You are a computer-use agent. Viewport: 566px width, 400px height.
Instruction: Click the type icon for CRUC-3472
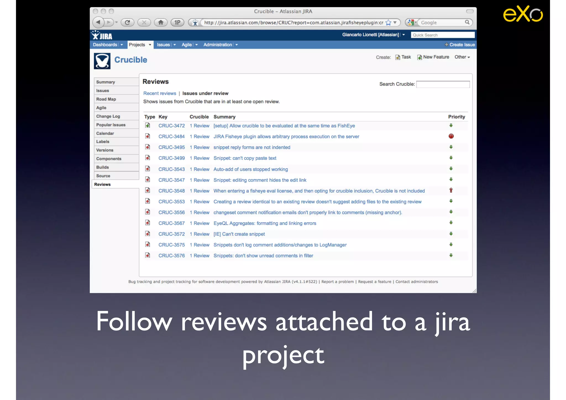pos(148,125)
